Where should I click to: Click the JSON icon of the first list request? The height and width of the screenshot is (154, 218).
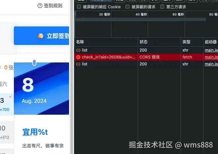(x=78, y=50)
